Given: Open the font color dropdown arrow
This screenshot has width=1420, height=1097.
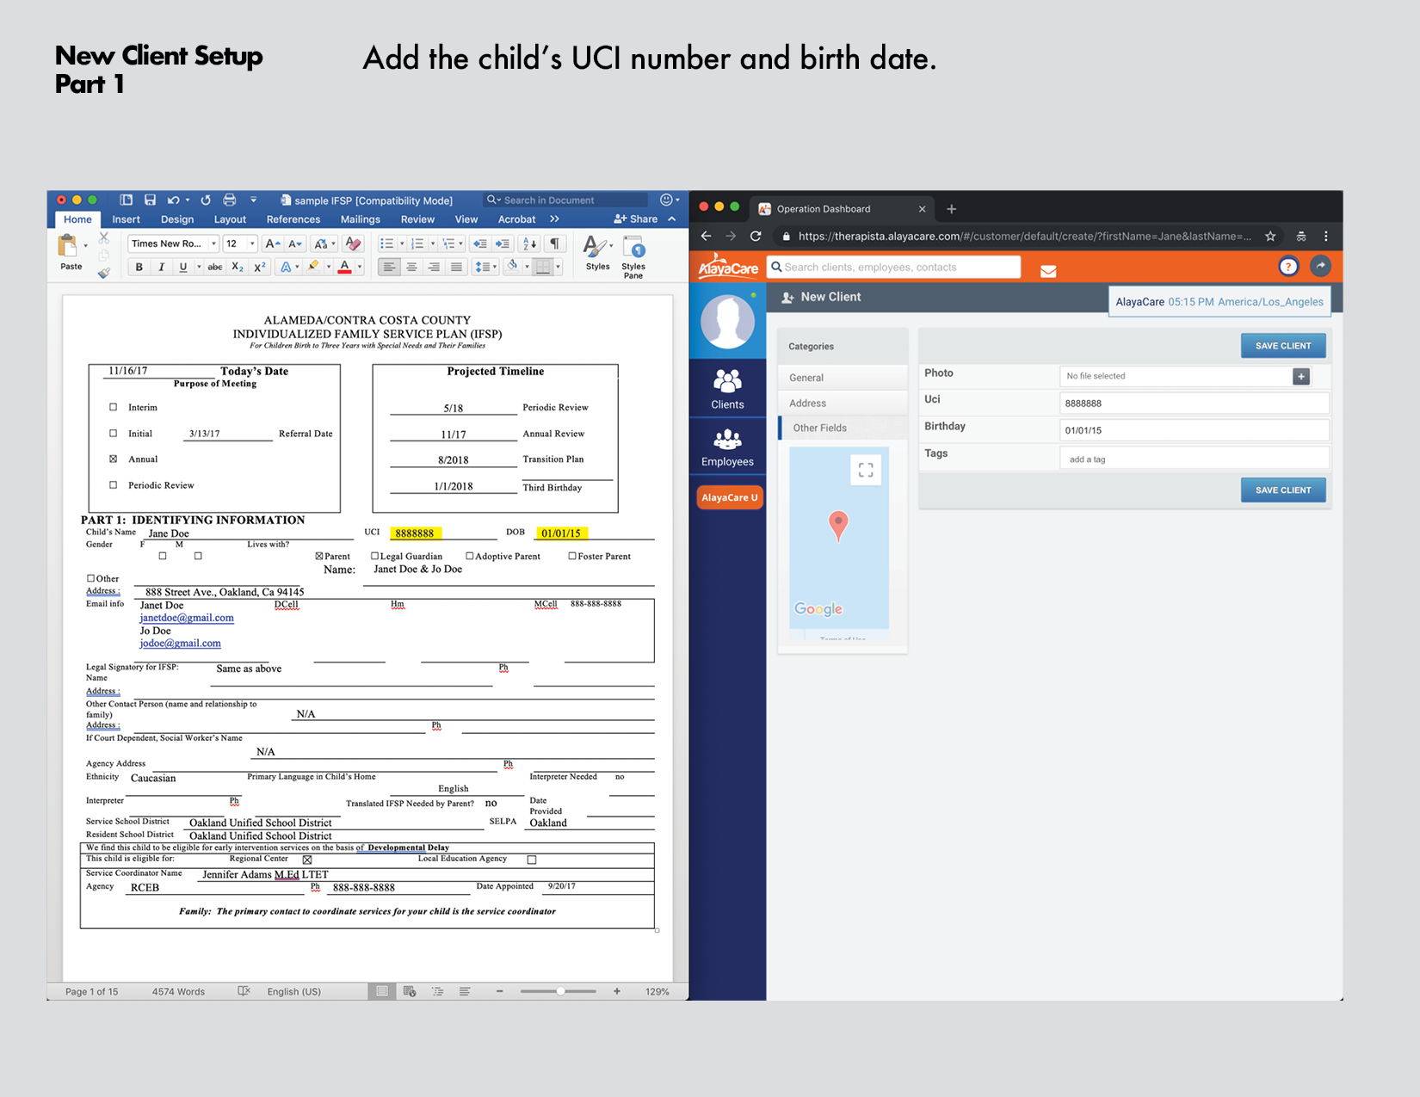Looking at the screenshot, I should 360,267.
